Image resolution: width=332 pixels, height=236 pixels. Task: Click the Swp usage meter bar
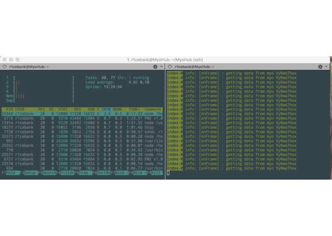pos(40,100)
